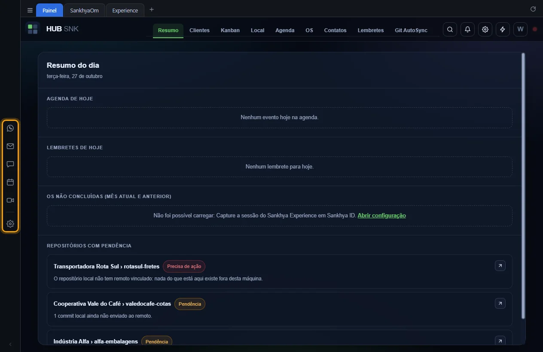
Task: Open notifications bell
Action: point(467,29)
